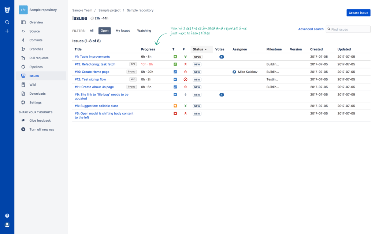
Task: Click the Bitbucket logo in the blue sidebar
Action: pos(7,9)
